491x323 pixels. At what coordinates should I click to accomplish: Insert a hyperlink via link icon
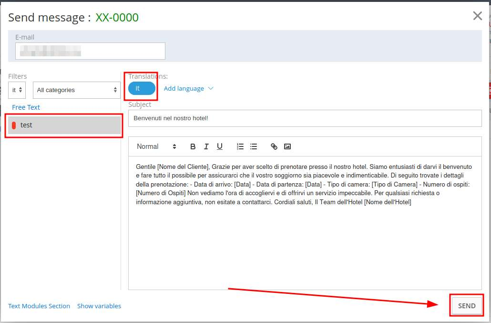pos(274,146)
